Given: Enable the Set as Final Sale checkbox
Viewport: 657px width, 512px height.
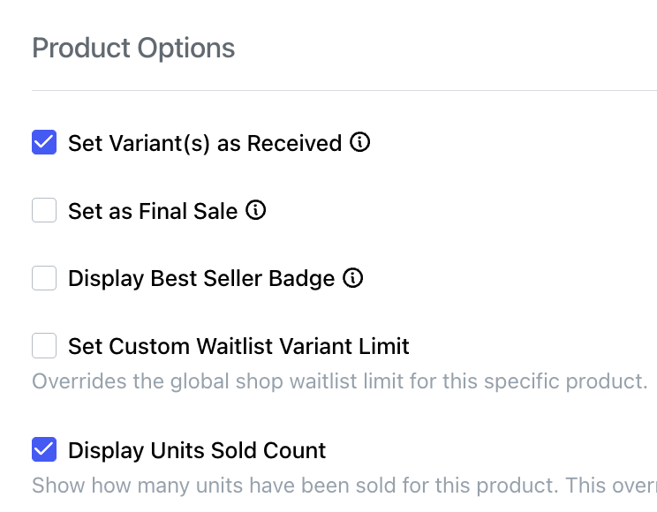Looking at the screenshot, I should click(44, 210).
